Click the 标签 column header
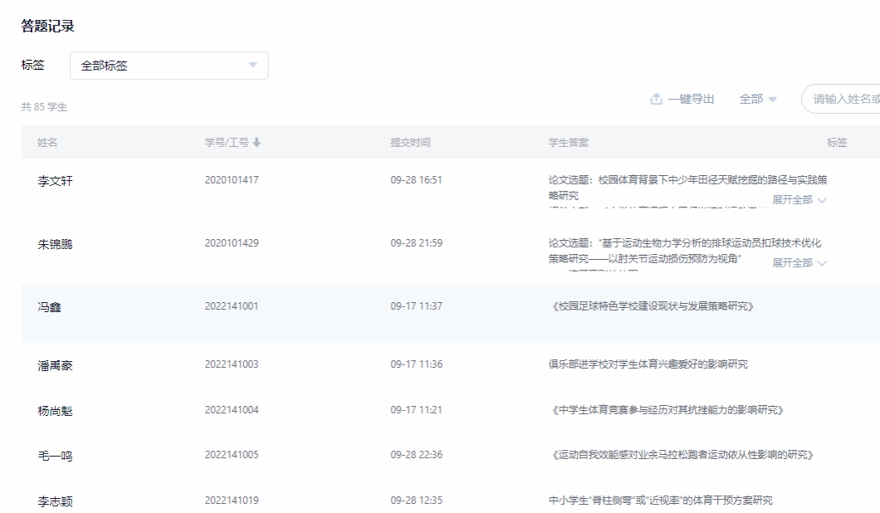 coord(837,143)
